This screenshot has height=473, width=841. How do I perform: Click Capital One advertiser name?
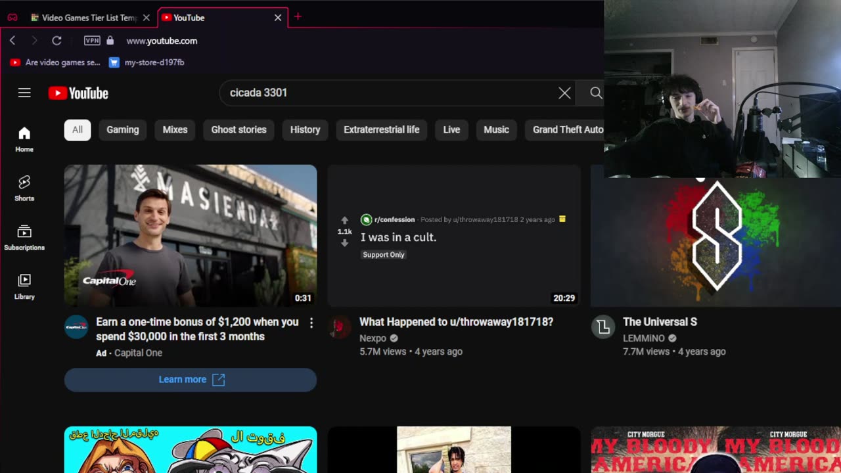click(x=138, y=353)
